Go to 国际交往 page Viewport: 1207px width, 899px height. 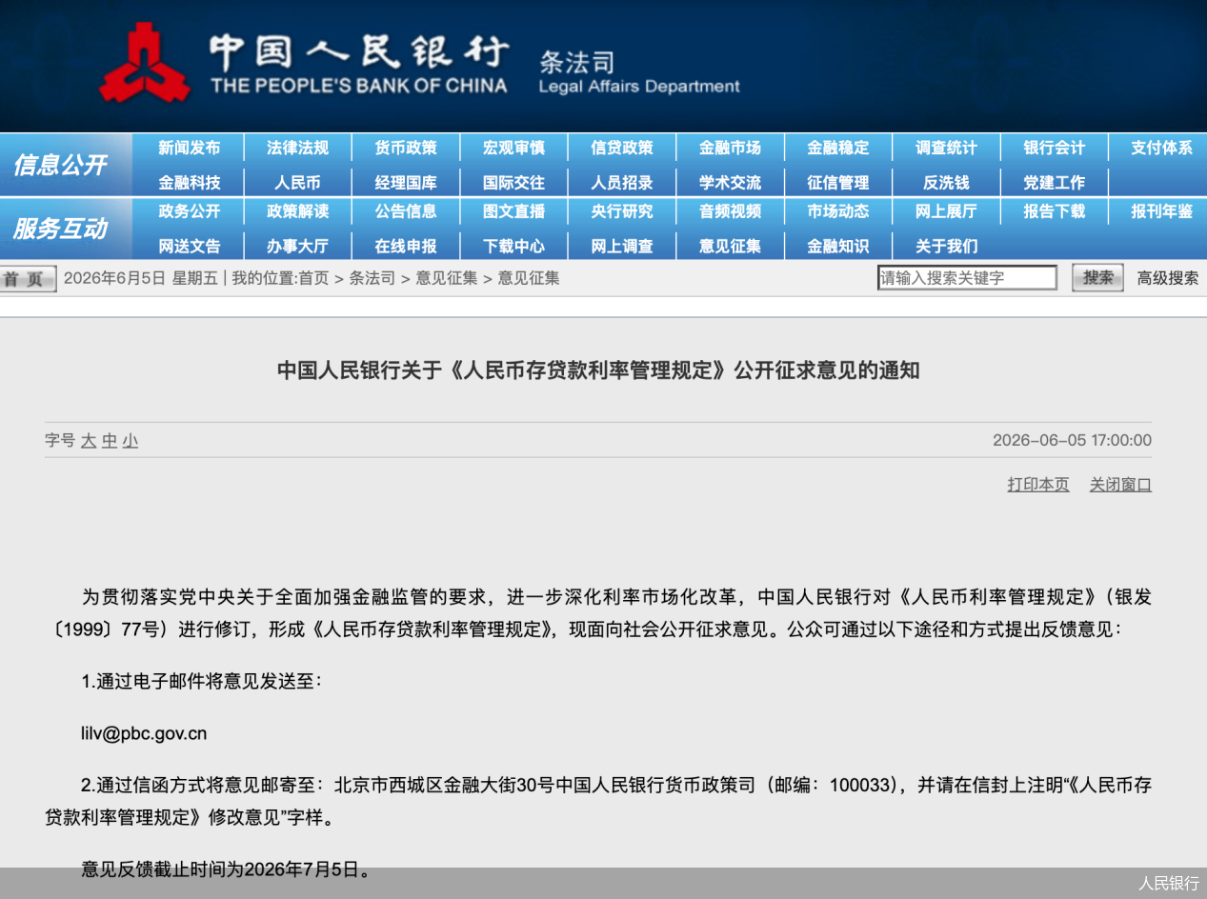[513, 183]
